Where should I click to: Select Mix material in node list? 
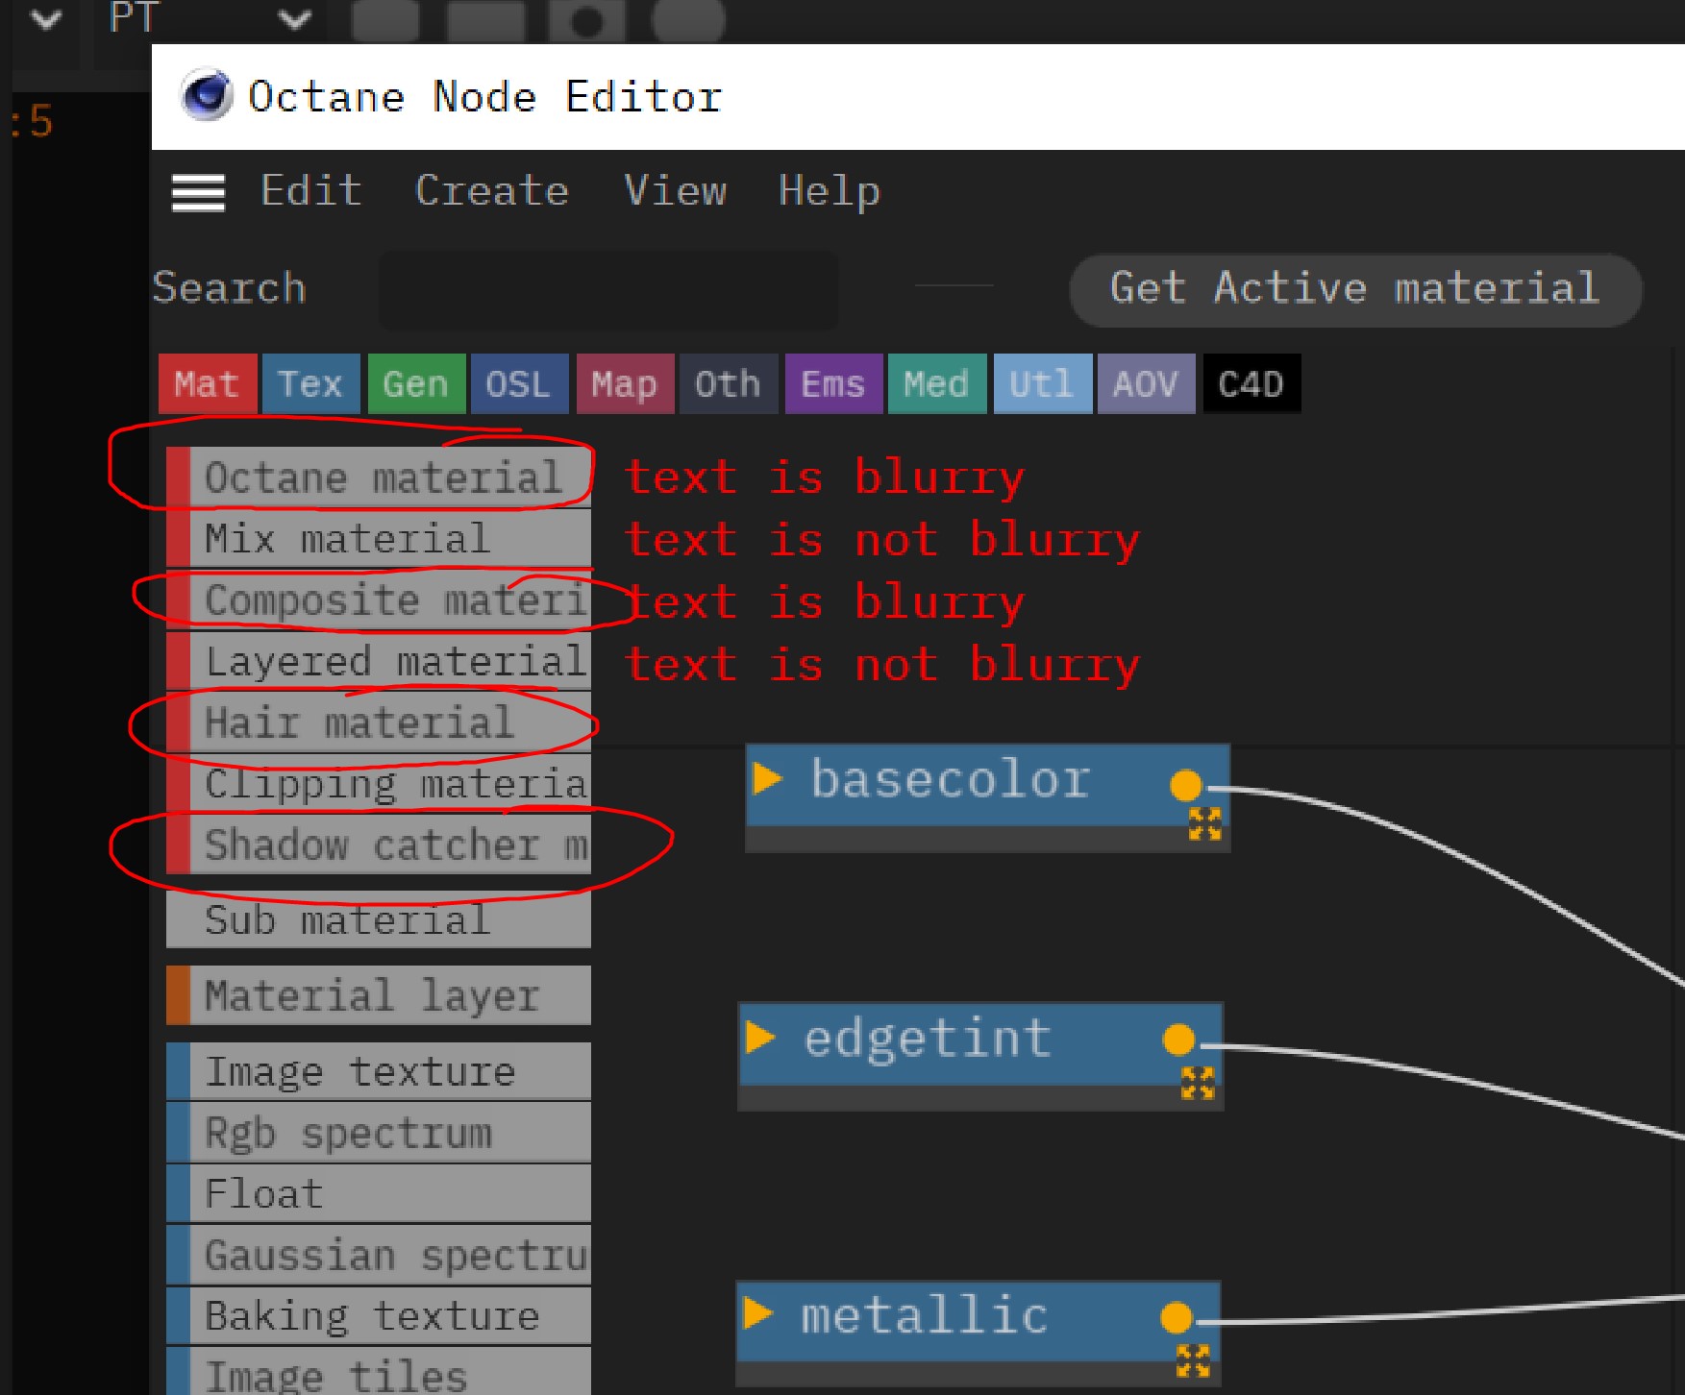coord(379,538)
